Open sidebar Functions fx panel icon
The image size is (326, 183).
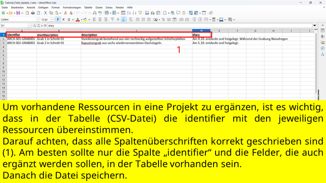[322, 54]
